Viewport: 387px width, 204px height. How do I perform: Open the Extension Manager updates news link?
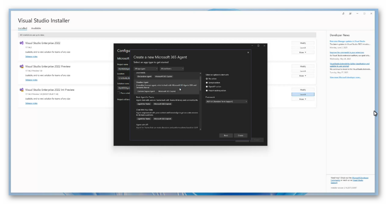coord(347,42)
